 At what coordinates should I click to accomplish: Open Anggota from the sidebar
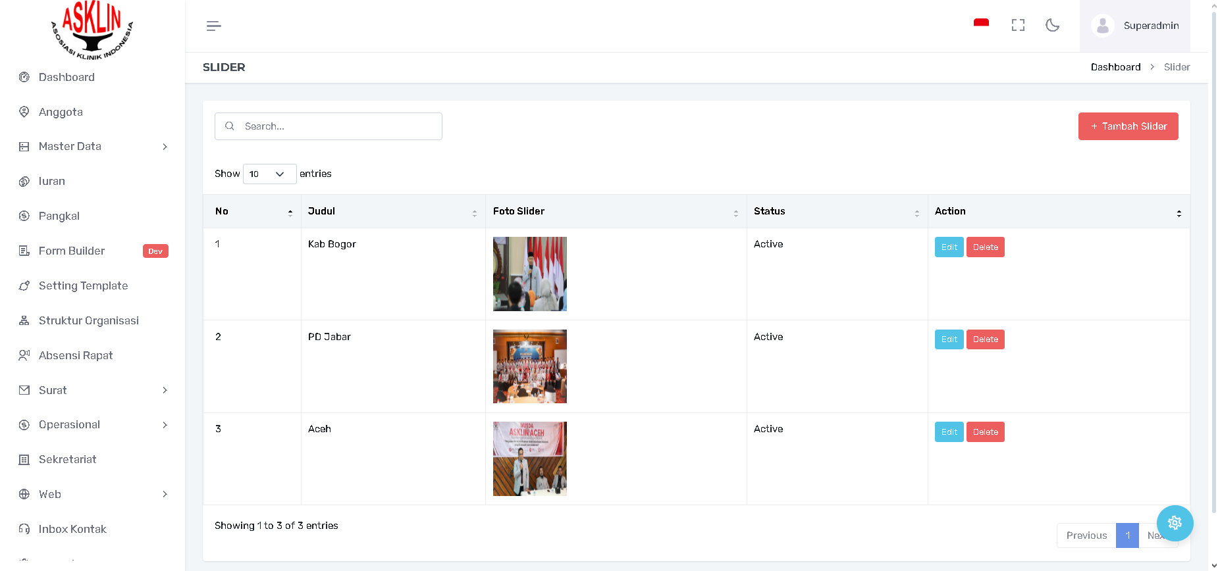(61, 112)
